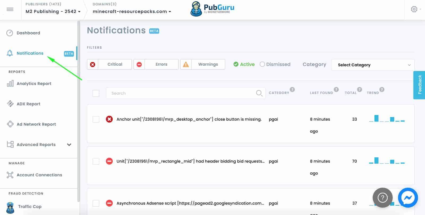425x215 pixels.
Task: Click critical icon on Anchor unit row
Action: pos(109,119)
